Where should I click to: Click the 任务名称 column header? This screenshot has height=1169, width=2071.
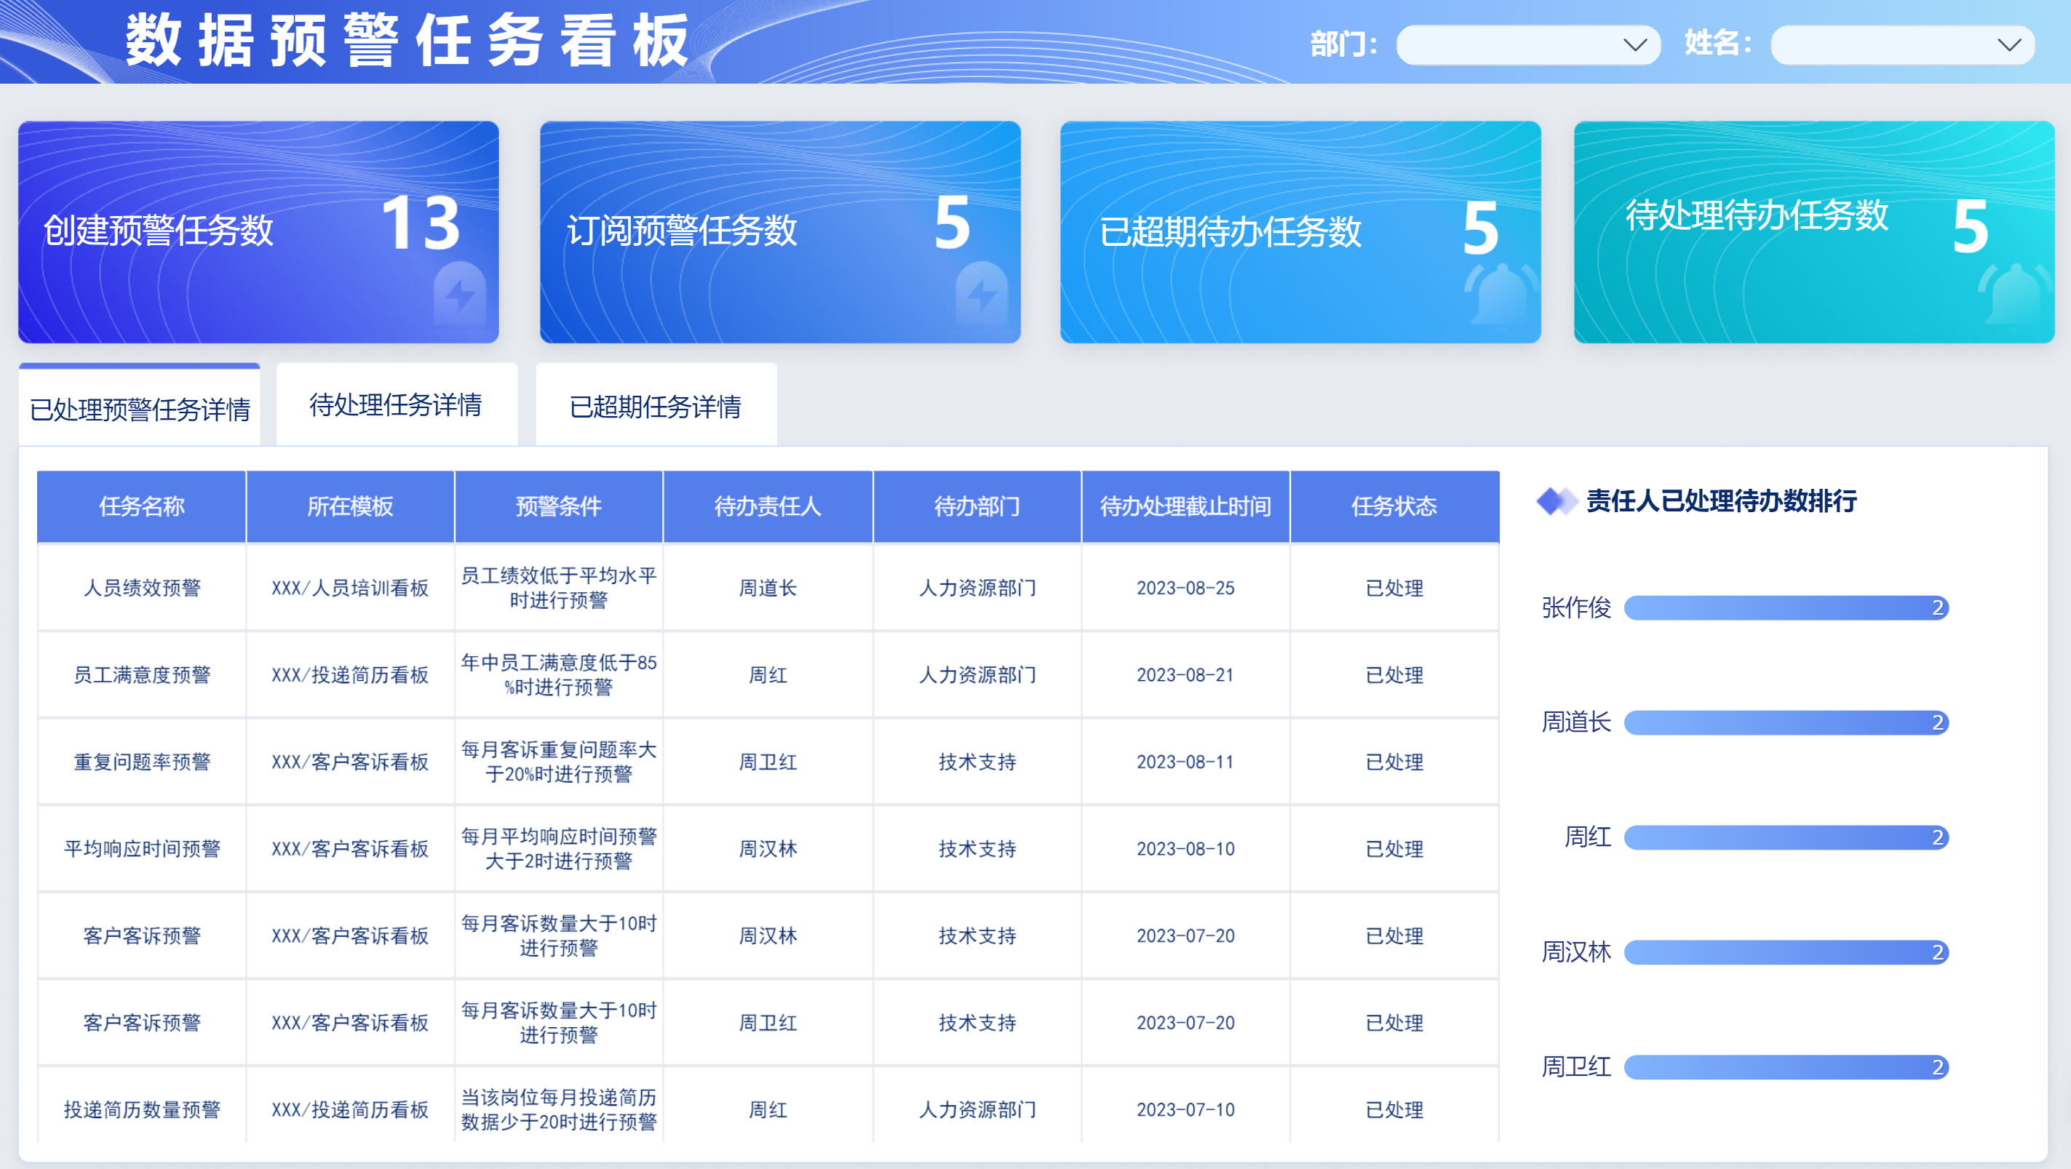click(141, 506)
